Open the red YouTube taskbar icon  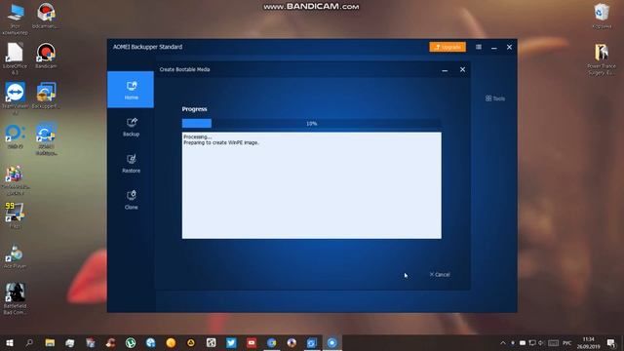252,342
